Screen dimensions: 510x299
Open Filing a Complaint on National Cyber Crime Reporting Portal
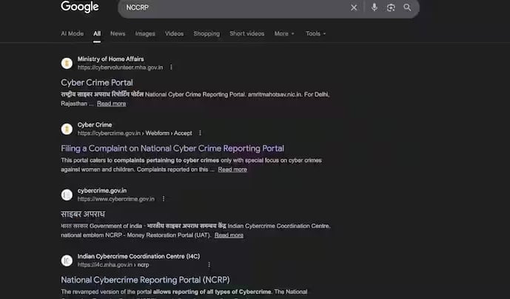pos(172,148)
